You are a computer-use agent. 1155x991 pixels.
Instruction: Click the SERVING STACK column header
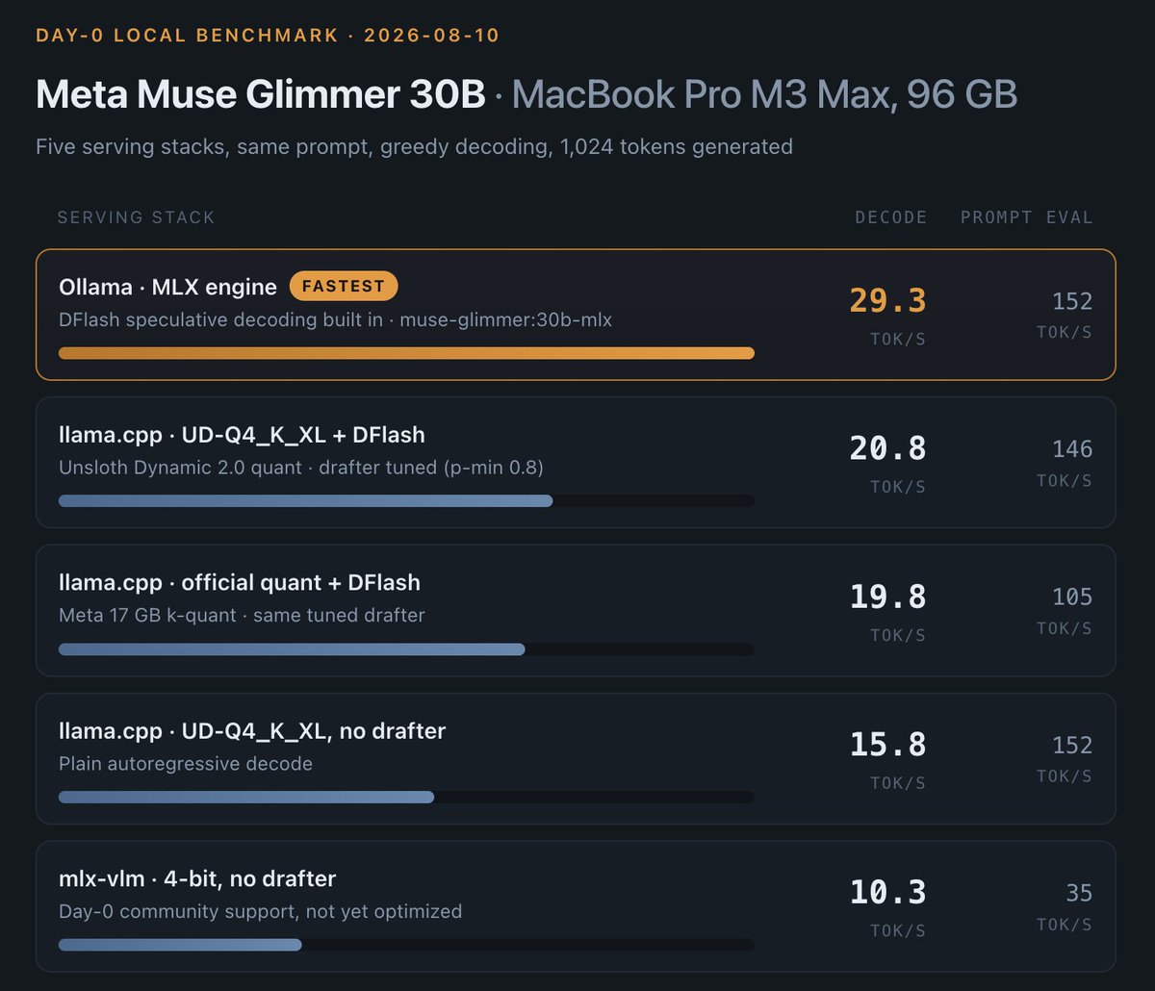(137, 217)
